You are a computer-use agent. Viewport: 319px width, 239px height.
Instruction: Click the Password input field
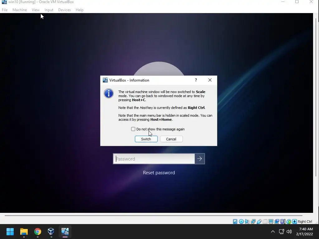pyautogui.click(x=154, y=159)
